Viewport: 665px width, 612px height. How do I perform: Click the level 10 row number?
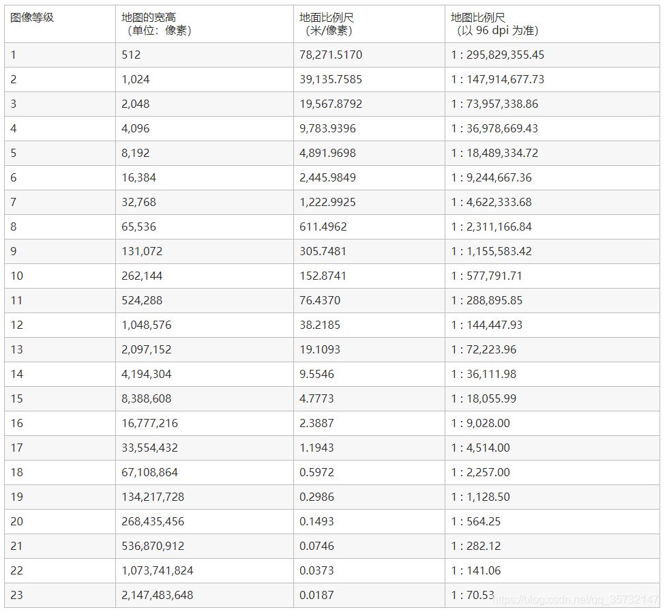[x=16, y=276]
